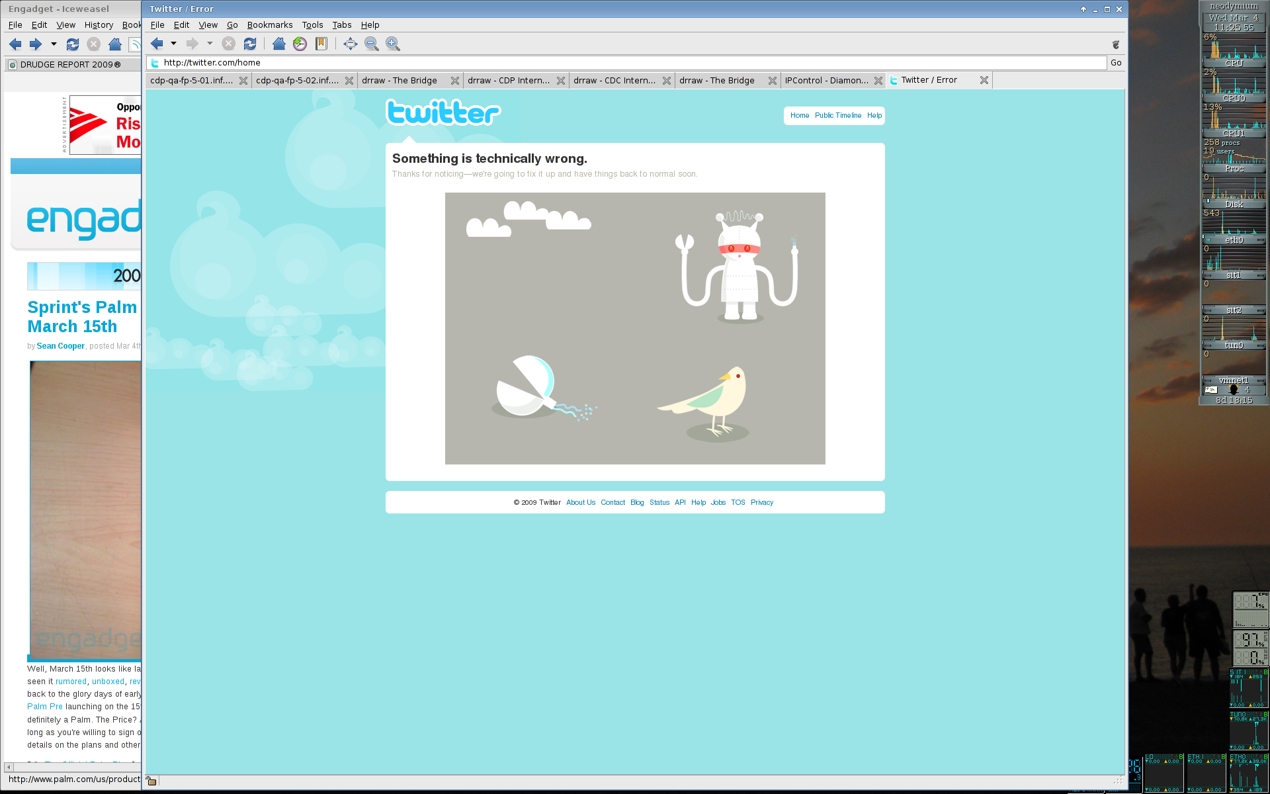Reload the Twitter error page
The image size is (1270, 794).
249,44
